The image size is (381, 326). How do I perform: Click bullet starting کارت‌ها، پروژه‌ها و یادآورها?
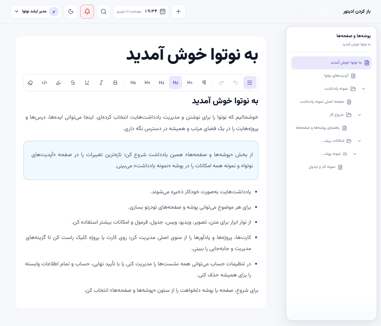pyautogui.click(x=138, y=243)
